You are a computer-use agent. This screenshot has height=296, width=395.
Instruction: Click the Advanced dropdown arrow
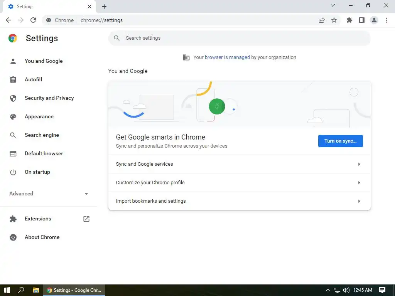pyautogui.click(x=86, y=194)
